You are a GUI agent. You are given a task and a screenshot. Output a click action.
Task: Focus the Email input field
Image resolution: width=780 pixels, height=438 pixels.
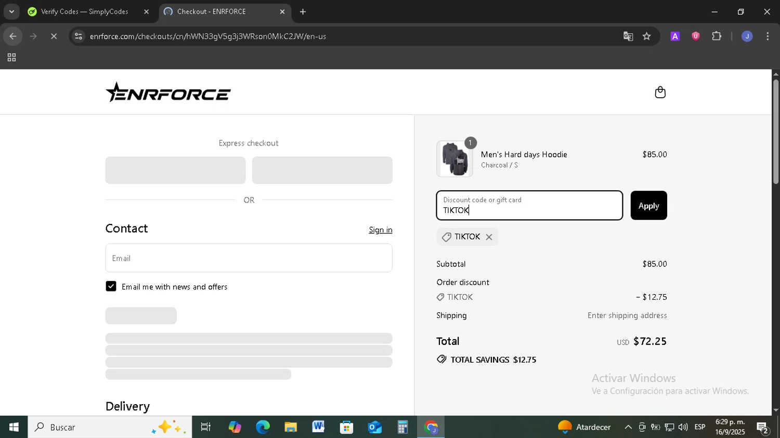coord(249,258)
